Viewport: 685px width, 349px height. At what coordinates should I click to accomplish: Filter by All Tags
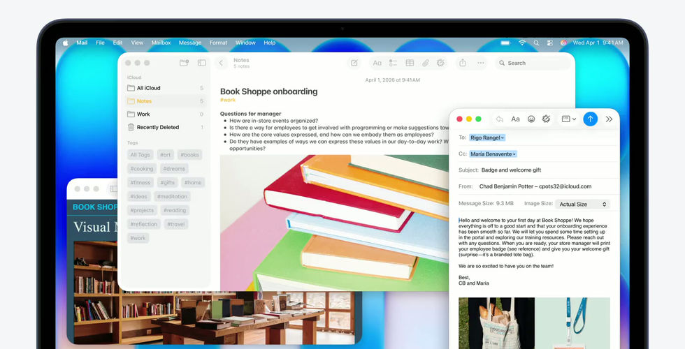point(140,155)
